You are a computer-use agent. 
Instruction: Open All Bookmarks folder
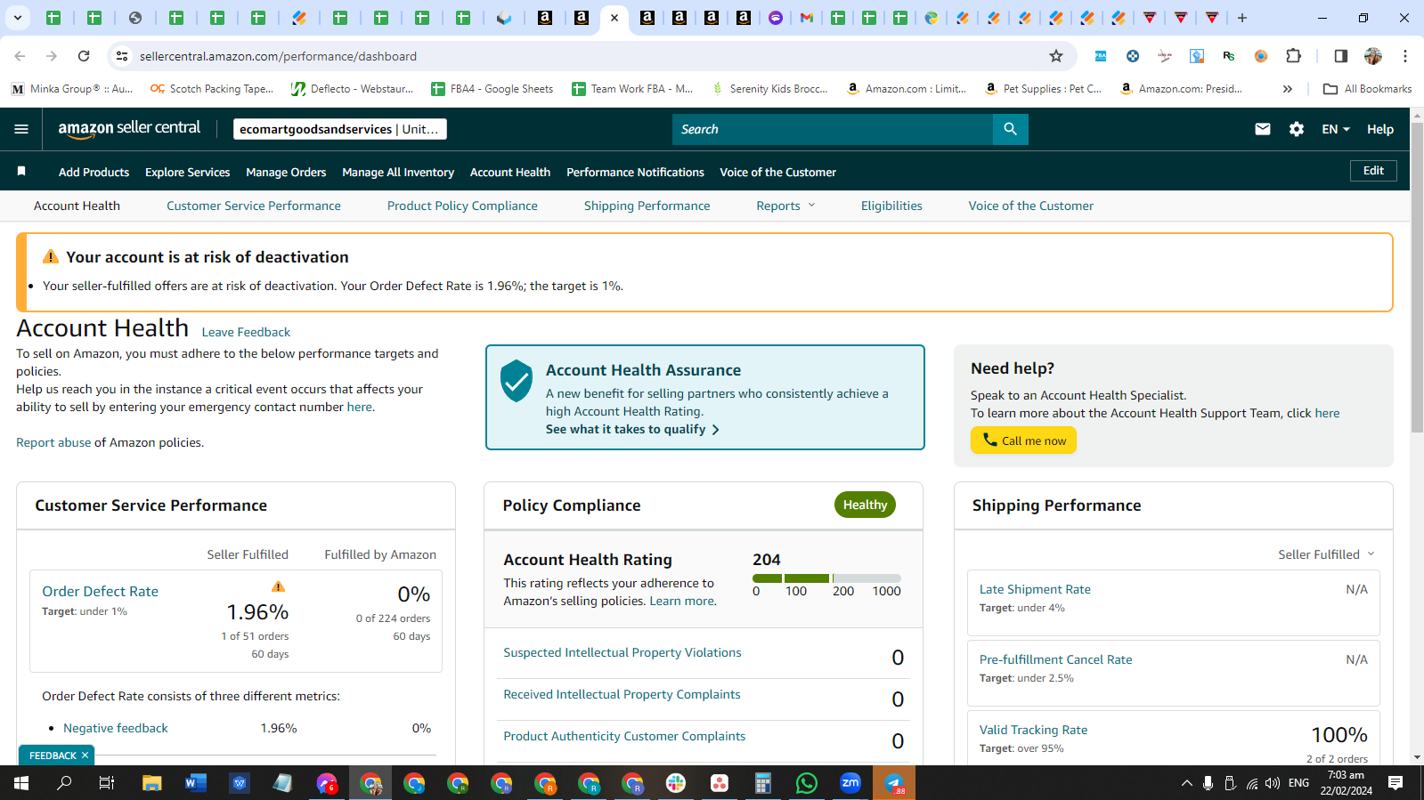1367,89
